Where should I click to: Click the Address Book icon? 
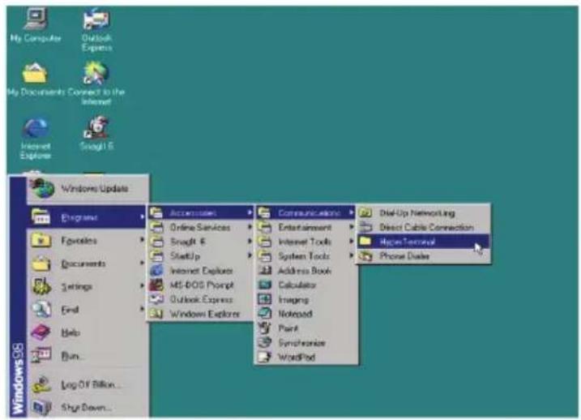(265, 271)
